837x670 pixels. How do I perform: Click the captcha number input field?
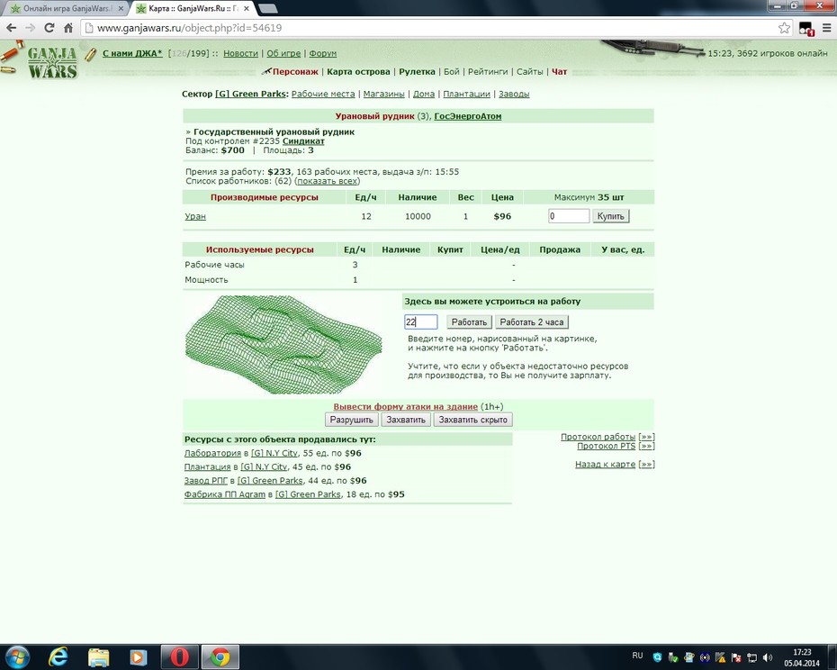click(x=420, y=321)
